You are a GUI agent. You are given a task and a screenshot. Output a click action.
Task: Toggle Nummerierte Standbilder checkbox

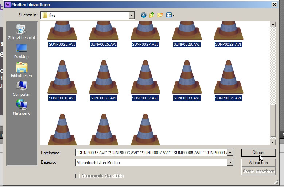[77, 176]
